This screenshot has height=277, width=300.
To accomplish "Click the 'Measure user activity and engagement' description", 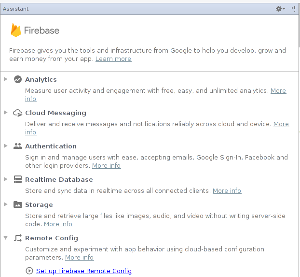I will (147, 91).
